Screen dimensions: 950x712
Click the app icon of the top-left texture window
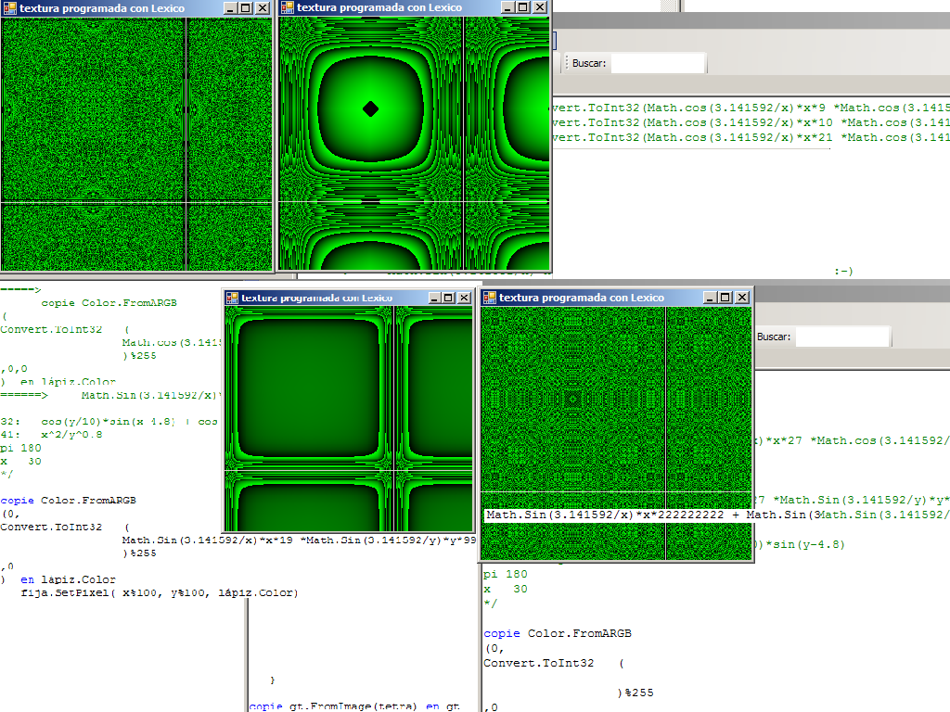[10, 8]
